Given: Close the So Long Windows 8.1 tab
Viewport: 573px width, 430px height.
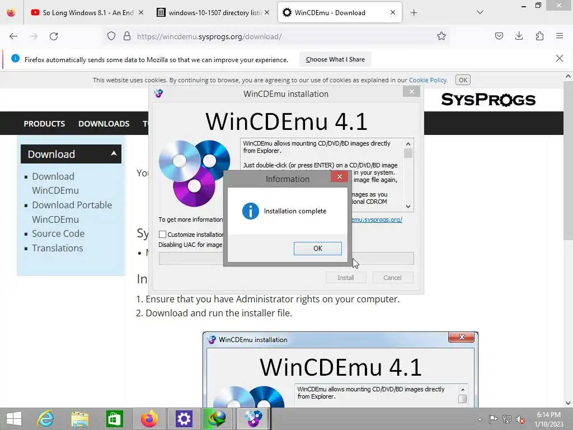Looking at the screenshot, I should click(x=141, y=12).
